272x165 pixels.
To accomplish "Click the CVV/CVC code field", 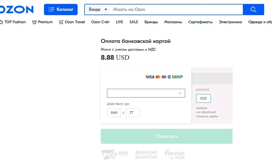I will pyautogui.click(x=203, y=98).
